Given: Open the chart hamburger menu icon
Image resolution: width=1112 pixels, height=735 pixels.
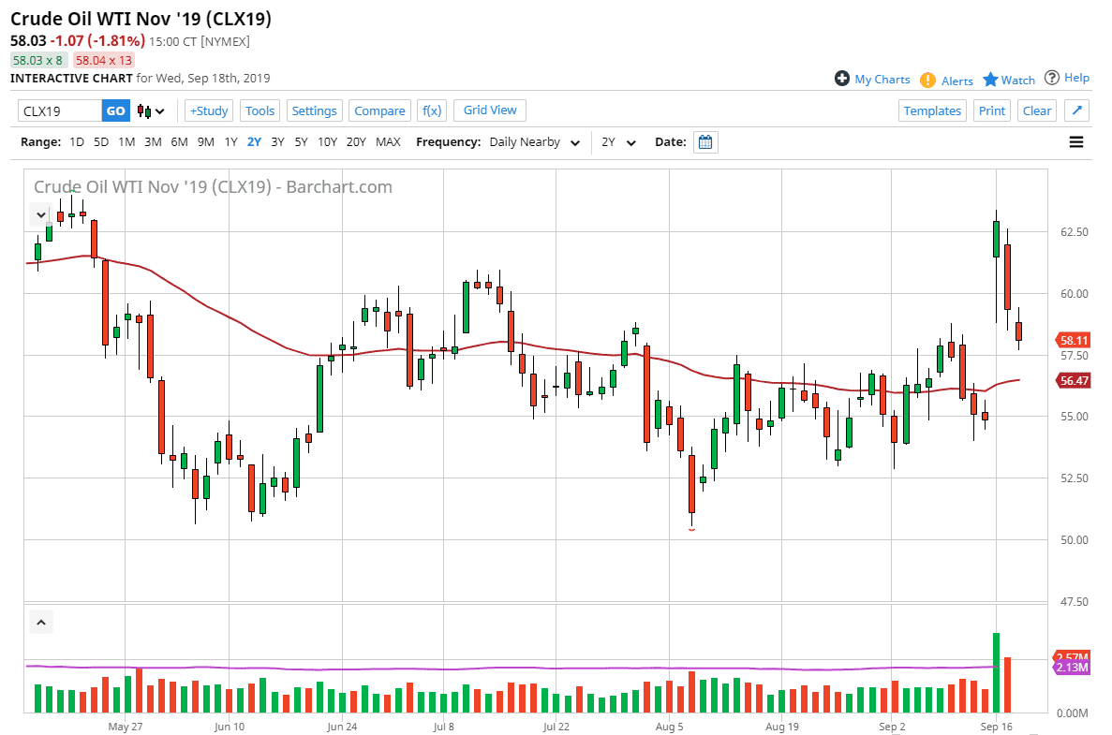Looking at the screenshot, I should click(1075, 141).
